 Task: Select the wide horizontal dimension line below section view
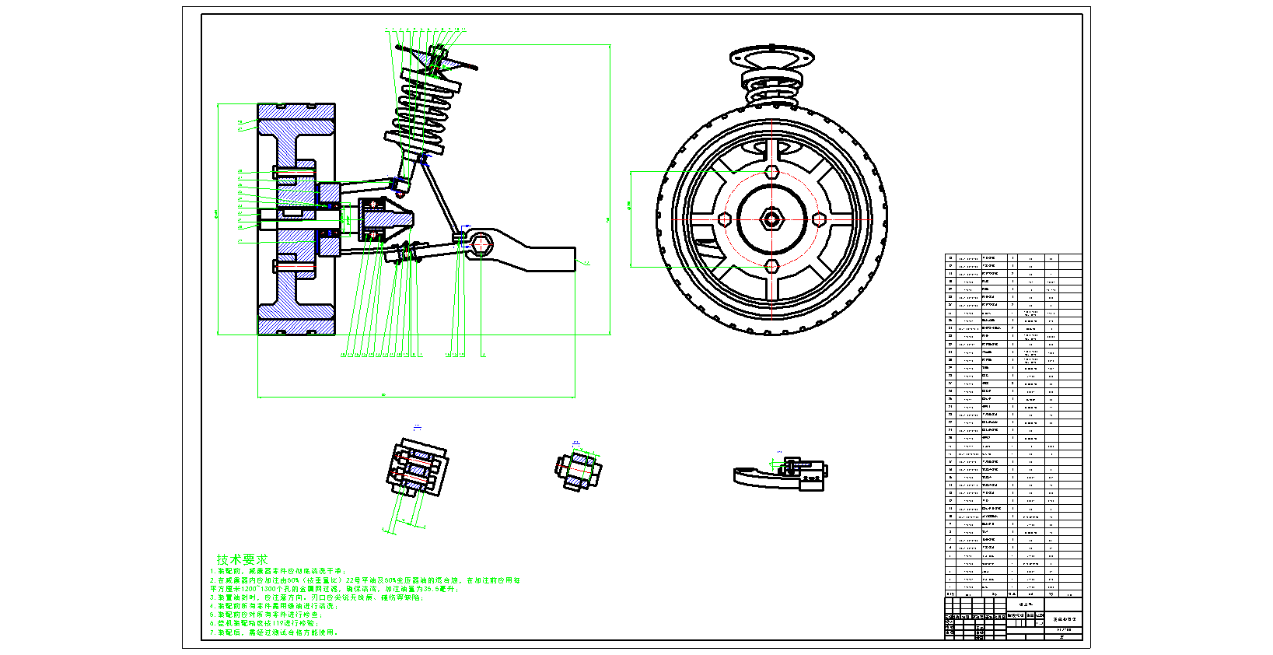pos(416,397)
